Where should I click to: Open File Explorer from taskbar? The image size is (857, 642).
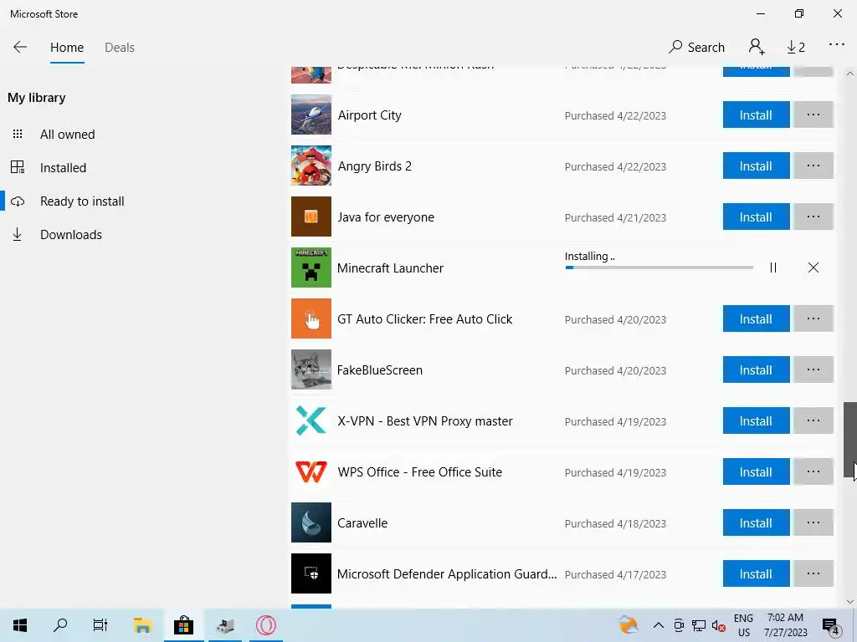click(142, 625)
